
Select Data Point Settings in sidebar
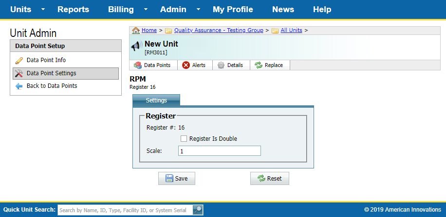(x=66, y=73)
